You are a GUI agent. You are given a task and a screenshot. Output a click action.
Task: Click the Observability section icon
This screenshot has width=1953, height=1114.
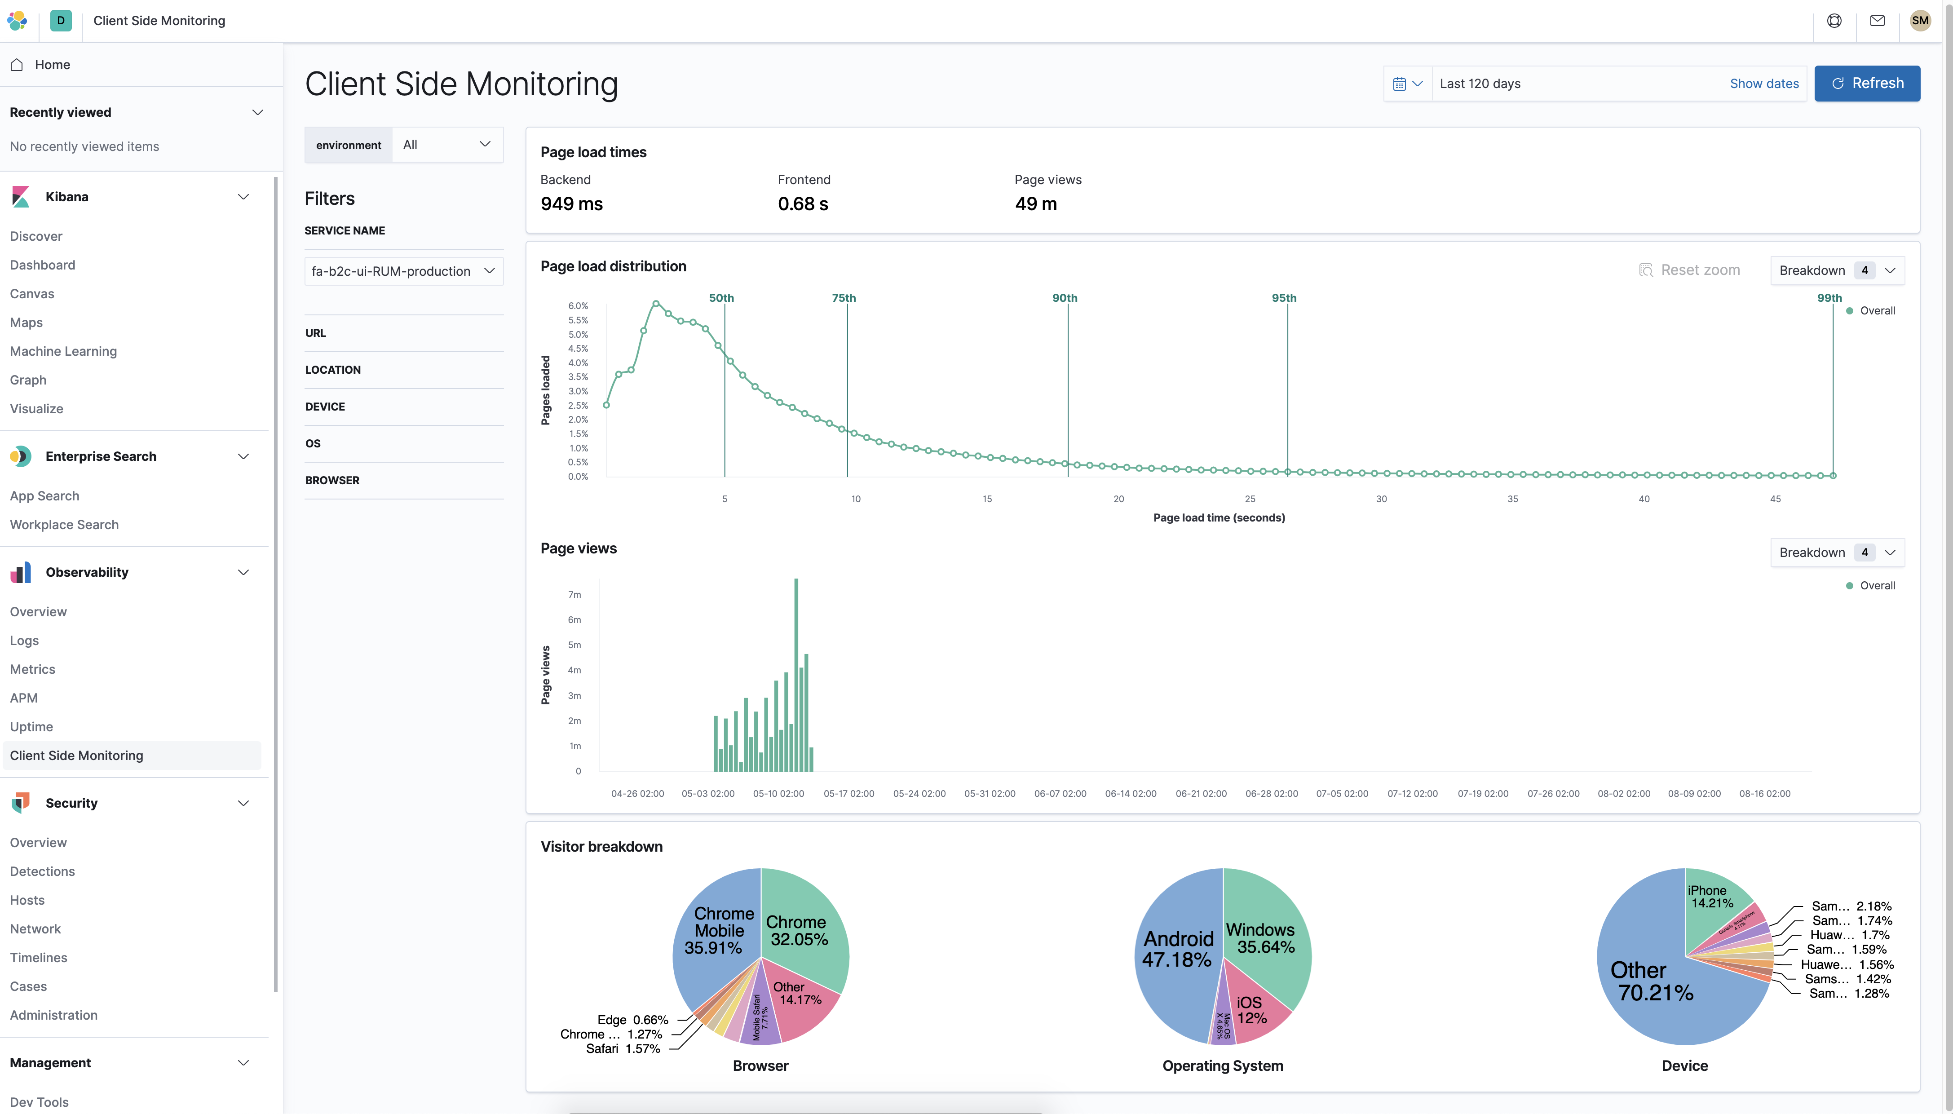pos(21,572)
